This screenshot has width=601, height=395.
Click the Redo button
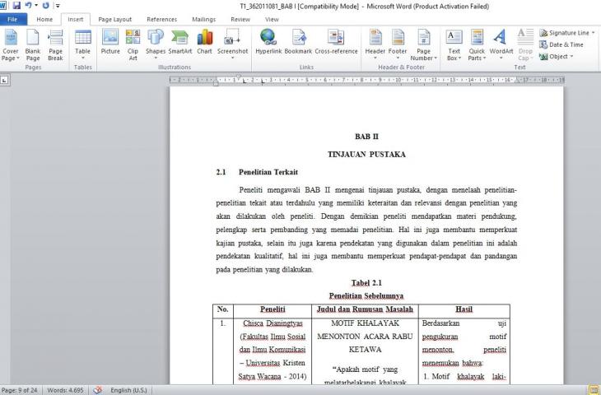tap(45, 6)
